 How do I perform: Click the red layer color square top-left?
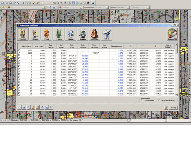(x=9, y=7)
